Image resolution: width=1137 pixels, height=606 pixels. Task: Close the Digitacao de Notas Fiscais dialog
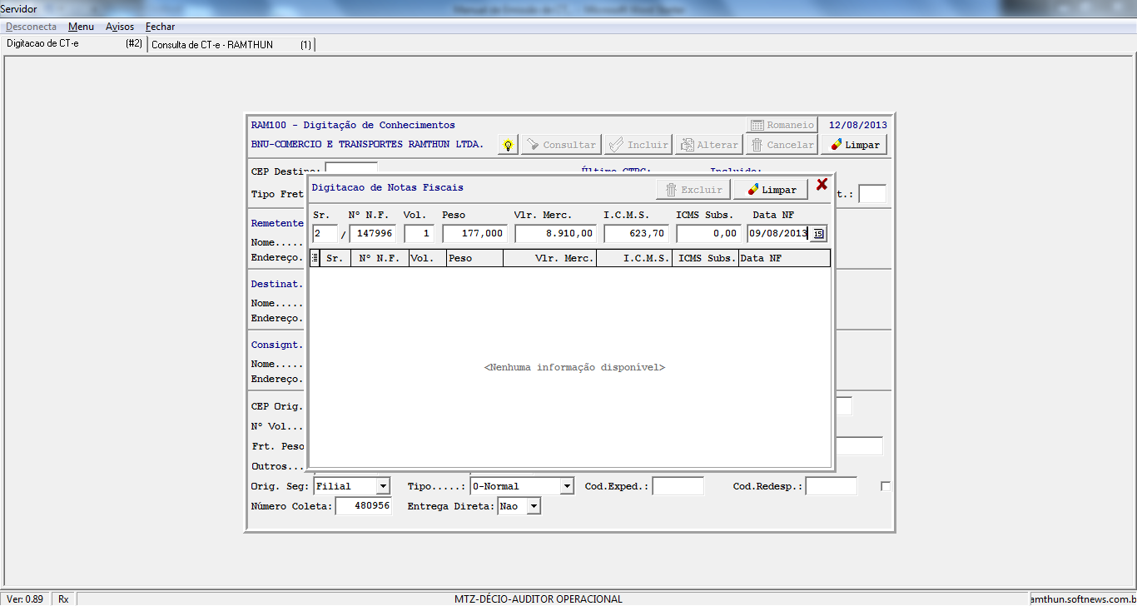tap(822, 185)
